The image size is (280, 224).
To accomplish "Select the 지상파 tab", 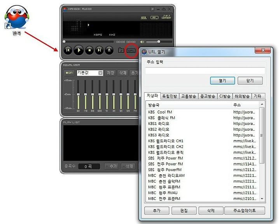I will [152, 96].
